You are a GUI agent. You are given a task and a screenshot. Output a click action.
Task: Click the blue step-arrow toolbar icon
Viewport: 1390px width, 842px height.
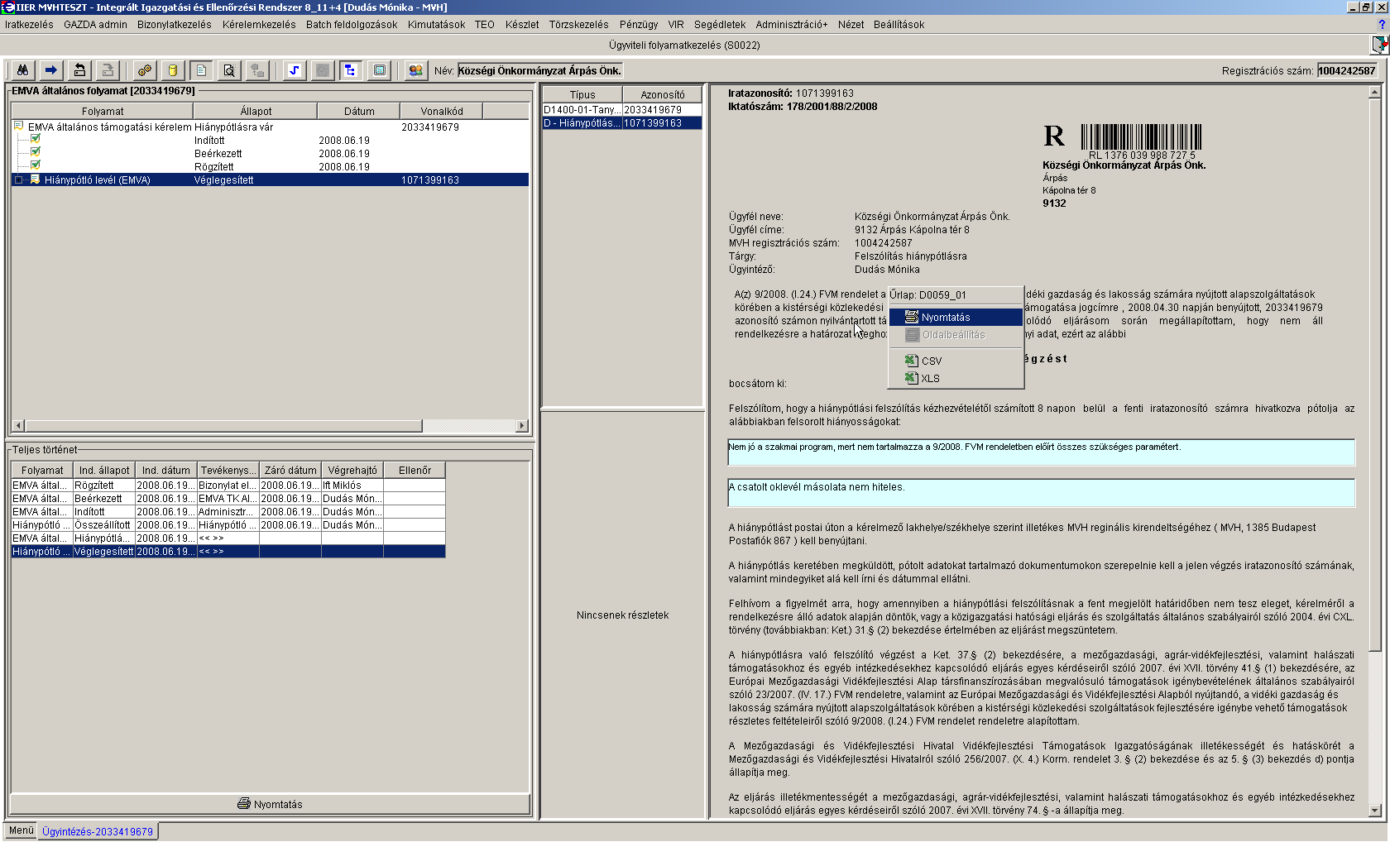(x=295, y=70)
